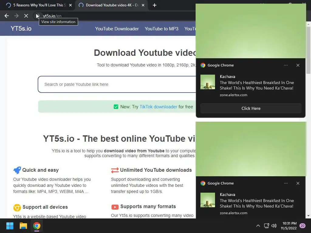Open a new tab with the plus button
311x233 pixels.
155,5
